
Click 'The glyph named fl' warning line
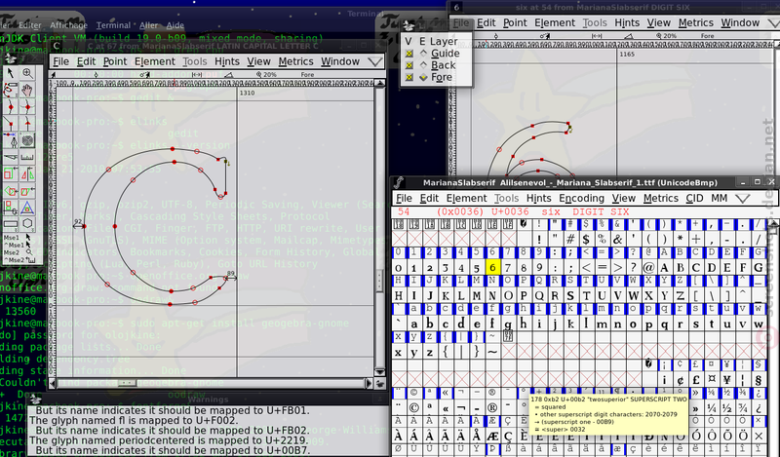coord(134,421)
